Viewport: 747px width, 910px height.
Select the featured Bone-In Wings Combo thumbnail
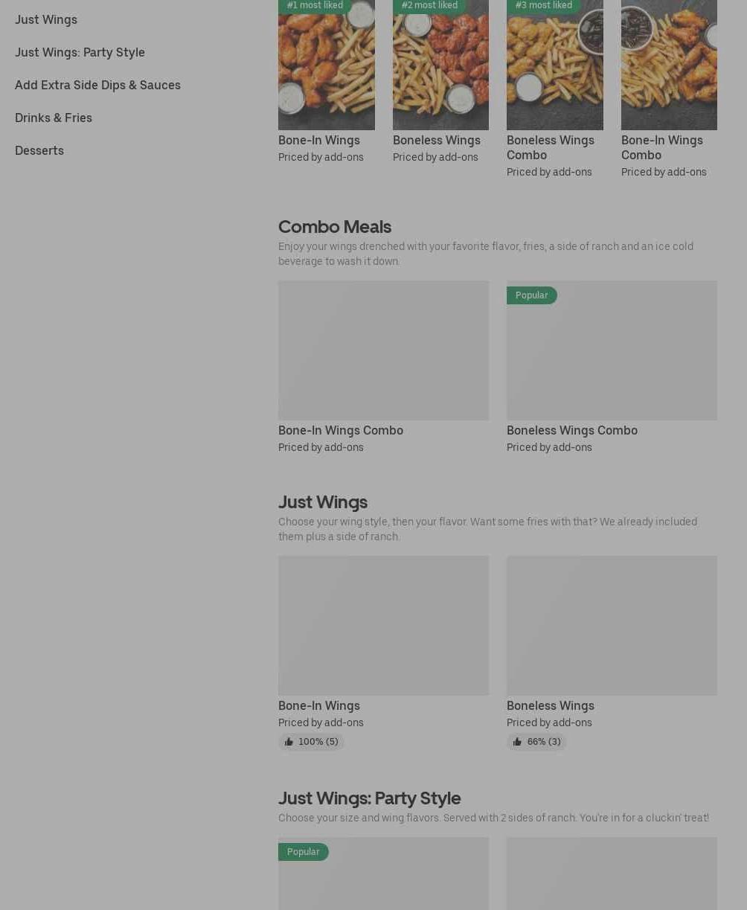click(669, 65)
